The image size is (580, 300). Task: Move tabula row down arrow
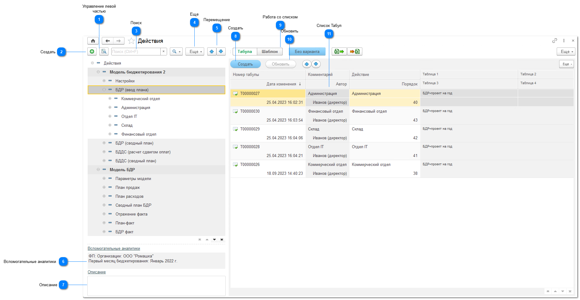pyautogui.click(x=316, y=64)
